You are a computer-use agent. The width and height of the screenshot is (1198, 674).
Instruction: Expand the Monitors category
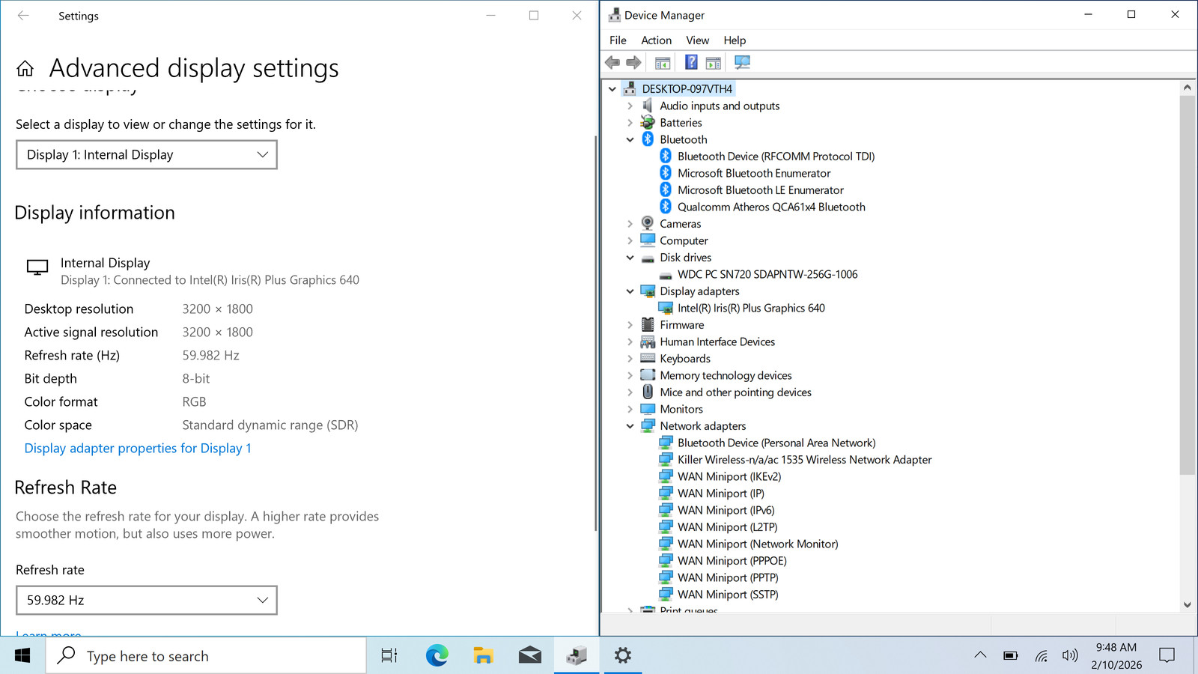coord(630,409)
